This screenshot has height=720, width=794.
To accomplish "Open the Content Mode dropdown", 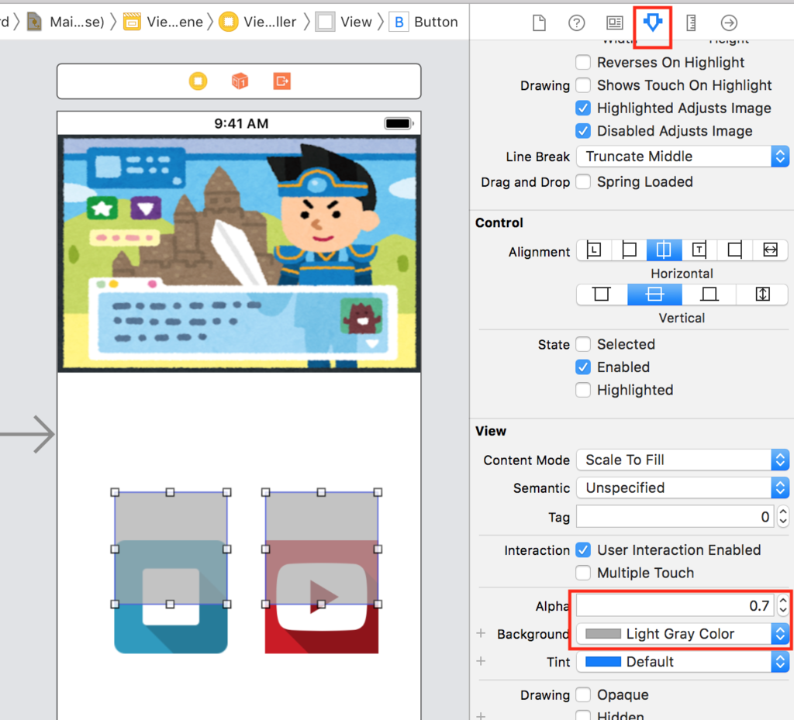I will click(x=682, y=460).
